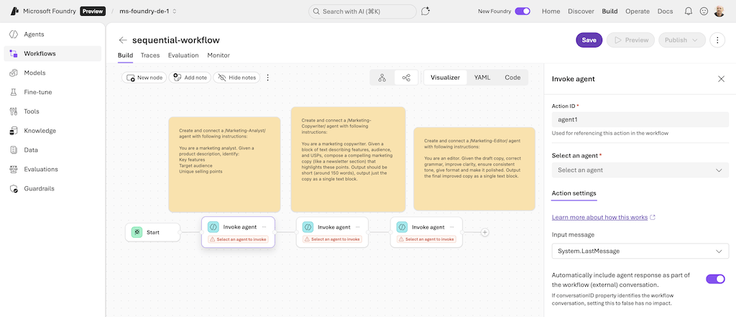Click the Action ID input field

[x=640, y=120]
